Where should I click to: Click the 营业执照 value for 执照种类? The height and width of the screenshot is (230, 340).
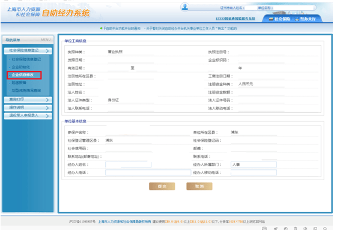pyautogui.click(x=115, y=52)
